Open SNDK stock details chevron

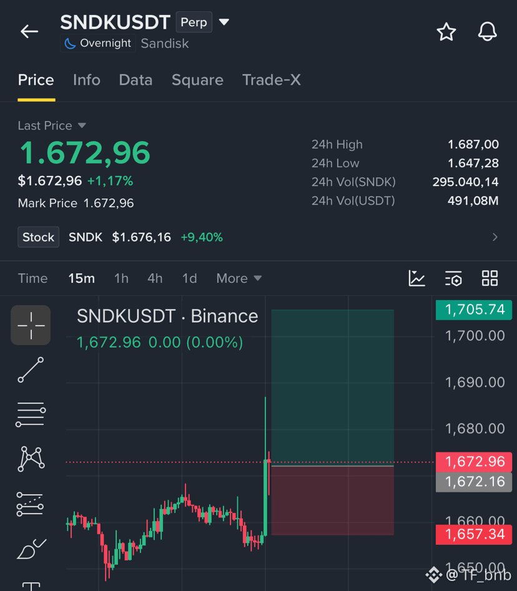click(x=495, y=237)
